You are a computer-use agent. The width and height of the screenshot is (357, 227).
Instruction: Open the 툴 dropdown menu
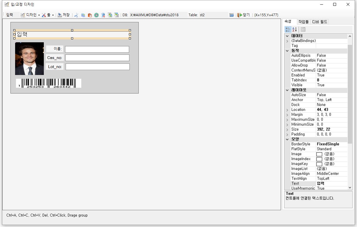tap(48, 15)
